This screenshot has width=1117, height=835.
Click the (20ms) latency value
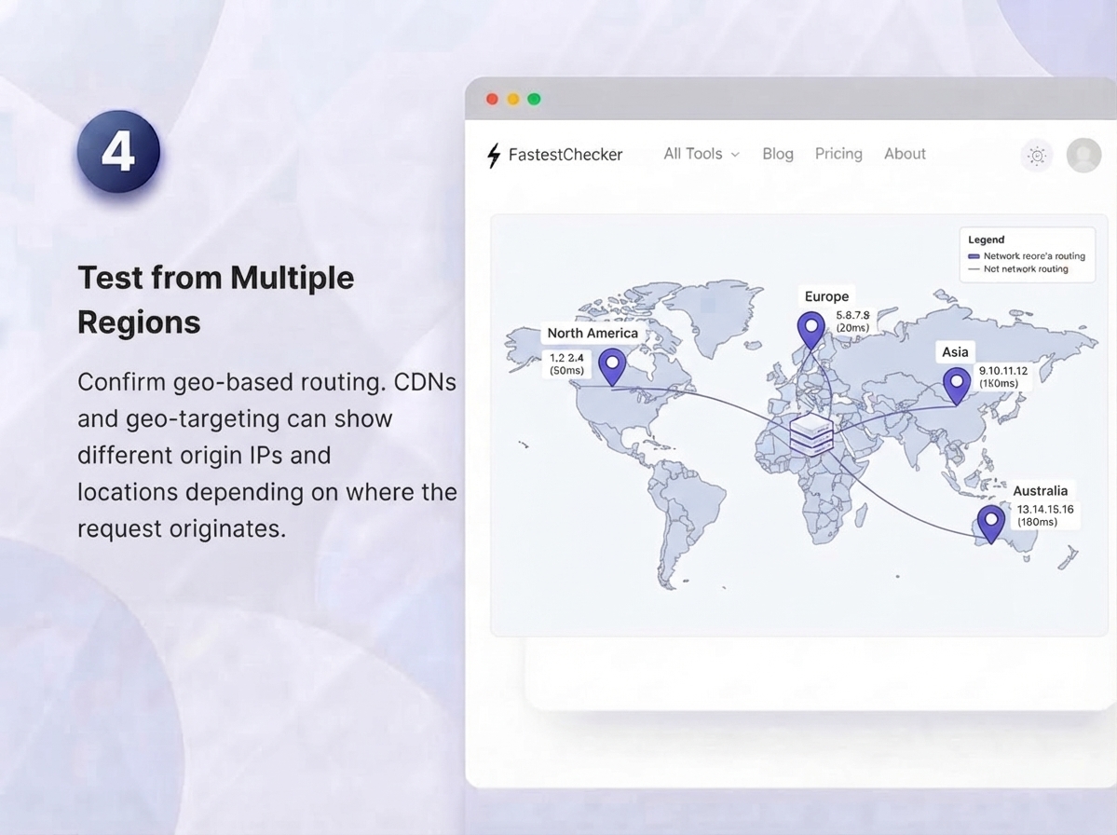[852, 328]
